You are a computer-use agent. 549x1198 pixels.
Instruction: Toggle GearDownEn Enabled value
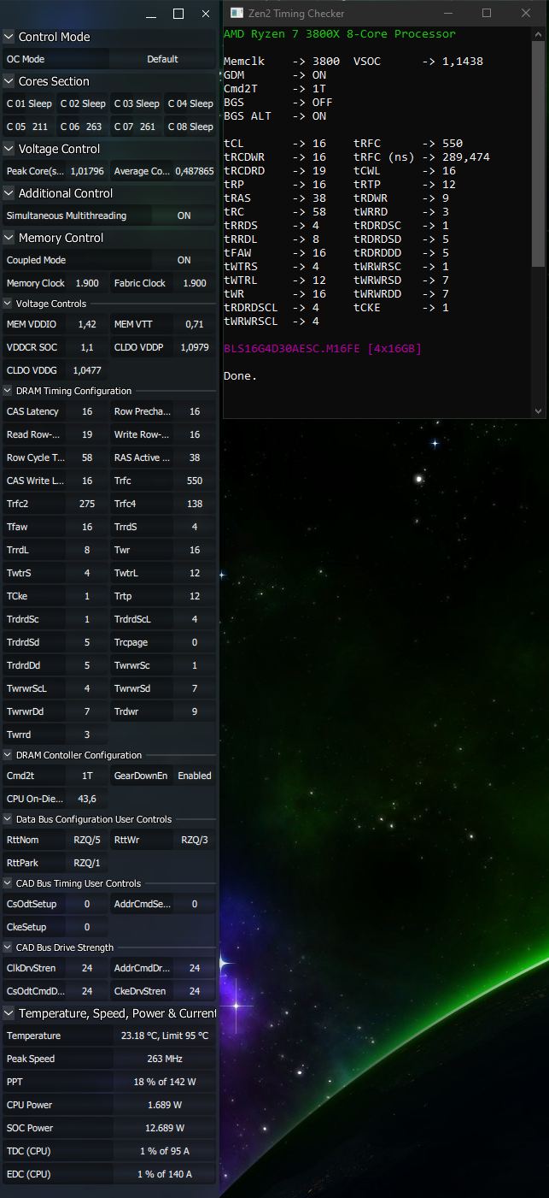coord(195,776)
